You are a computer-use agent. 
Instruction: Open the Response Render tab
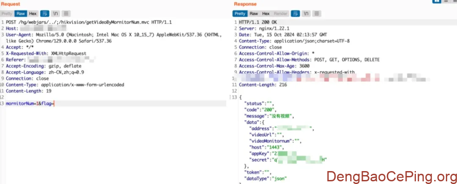[x=280, y=14]
